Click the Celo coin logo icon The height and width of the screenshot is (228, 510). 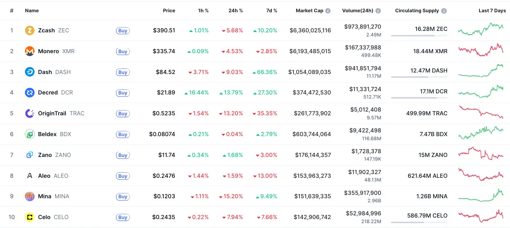click(x=30, y=217)
